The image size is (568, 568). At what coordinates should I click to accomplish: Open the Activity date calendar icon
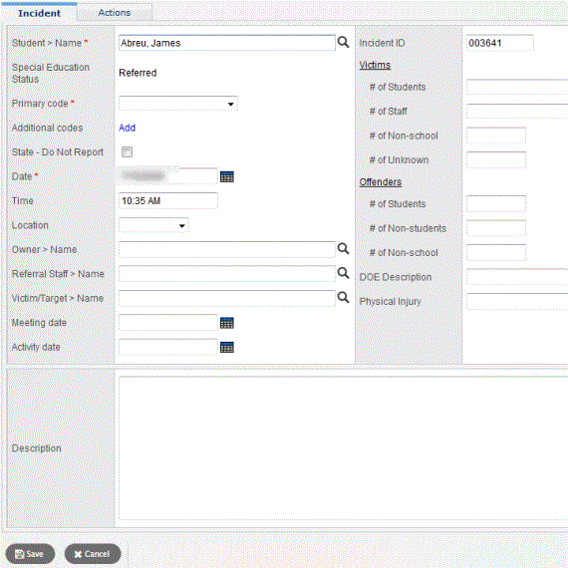point(227,347)
